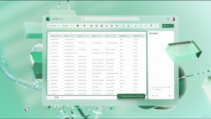211x119 pixels.
Task: Click the next sheet arrow
Action: (51, 97)
